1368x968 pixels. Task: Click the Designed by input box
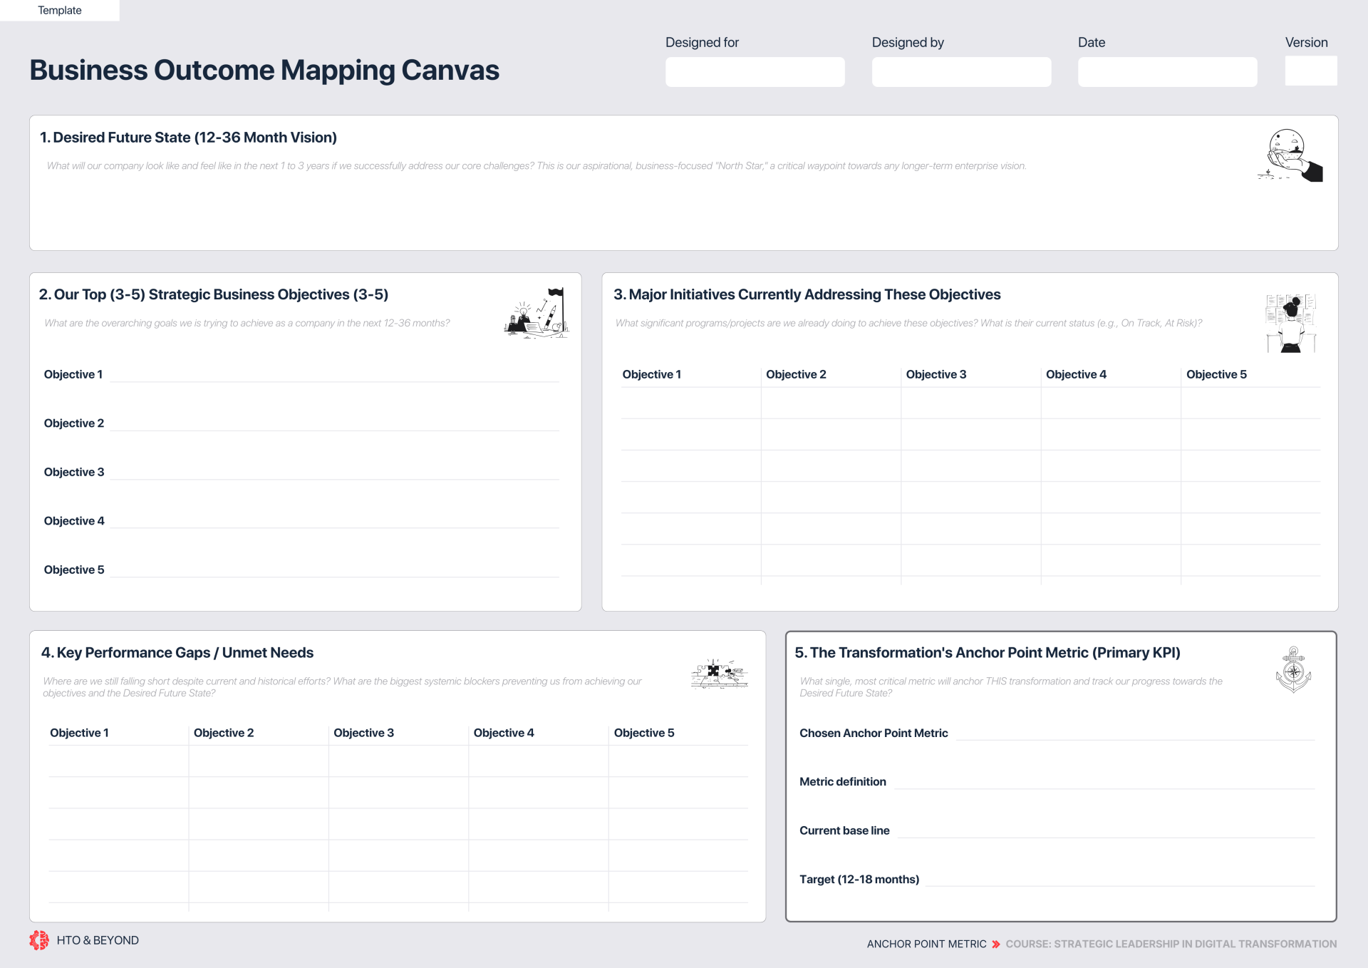(960, 72)
